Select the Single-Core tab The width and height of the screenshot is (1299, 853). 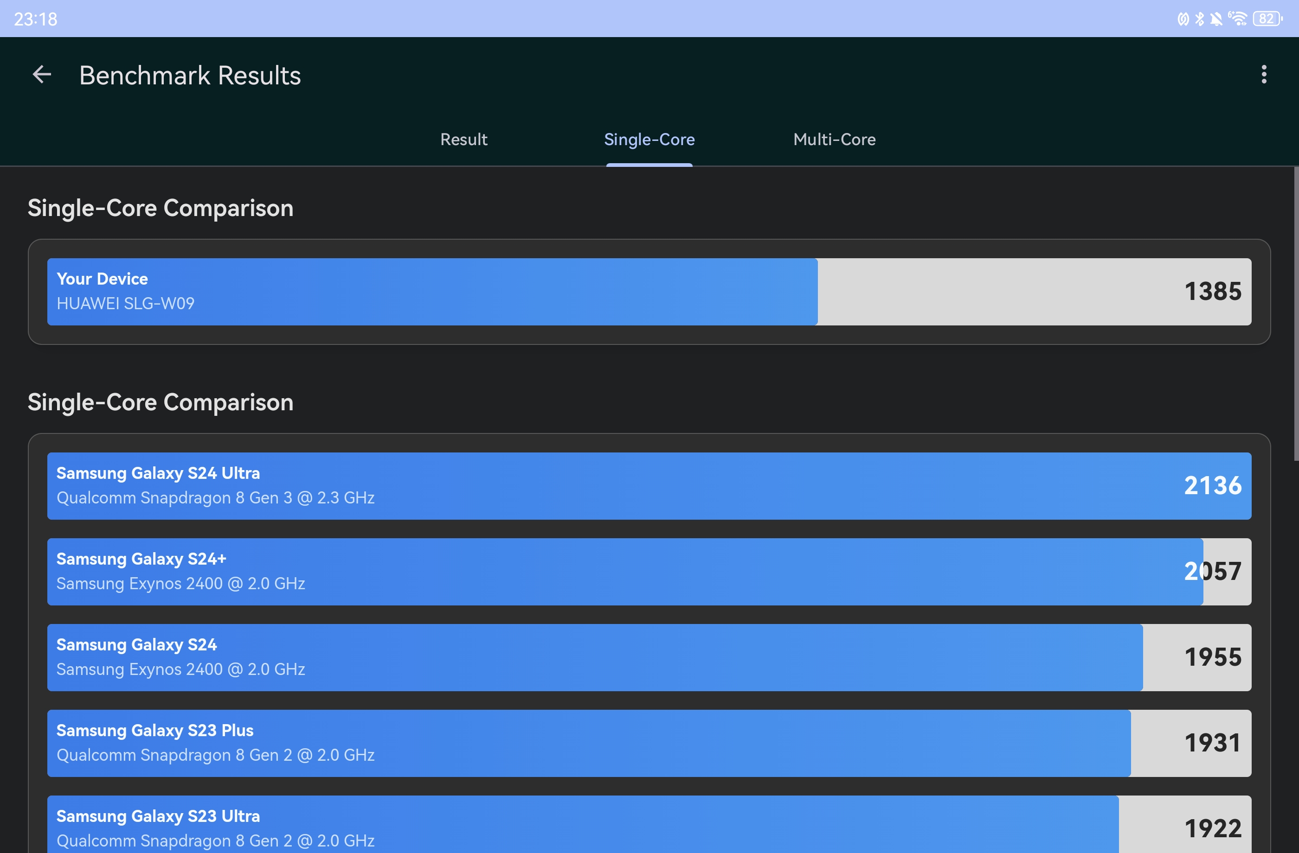click(649, 140)
